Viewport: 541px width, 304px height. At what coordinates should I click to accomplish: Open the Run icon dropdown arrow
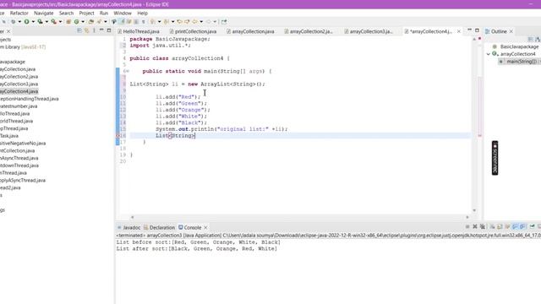[33, 22]
